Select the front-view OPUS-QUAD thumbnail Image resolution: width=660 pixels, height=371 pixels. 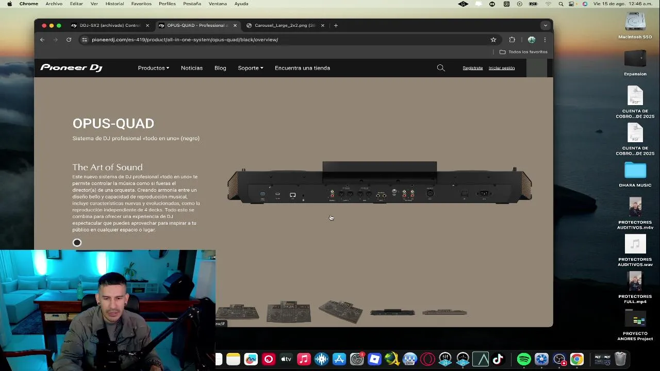pos(289,312)
